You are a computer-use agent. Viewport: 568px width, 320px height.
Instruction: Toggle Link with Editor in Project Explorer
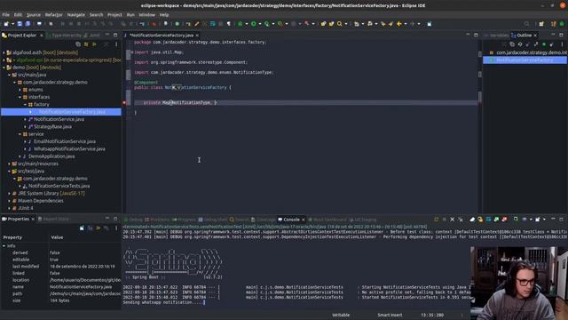[86, 44]
